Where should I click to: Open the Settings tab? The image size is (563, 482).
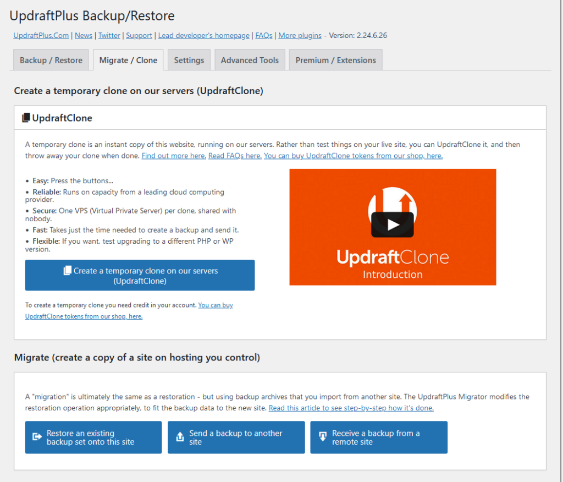(x=189, y=60)
